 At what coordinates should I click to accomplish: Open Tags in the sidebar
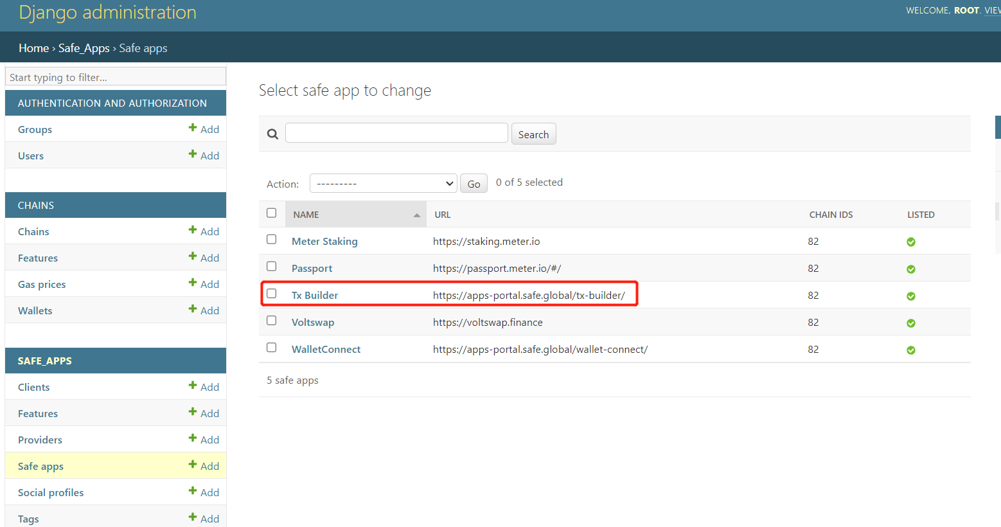pos(28,519)
